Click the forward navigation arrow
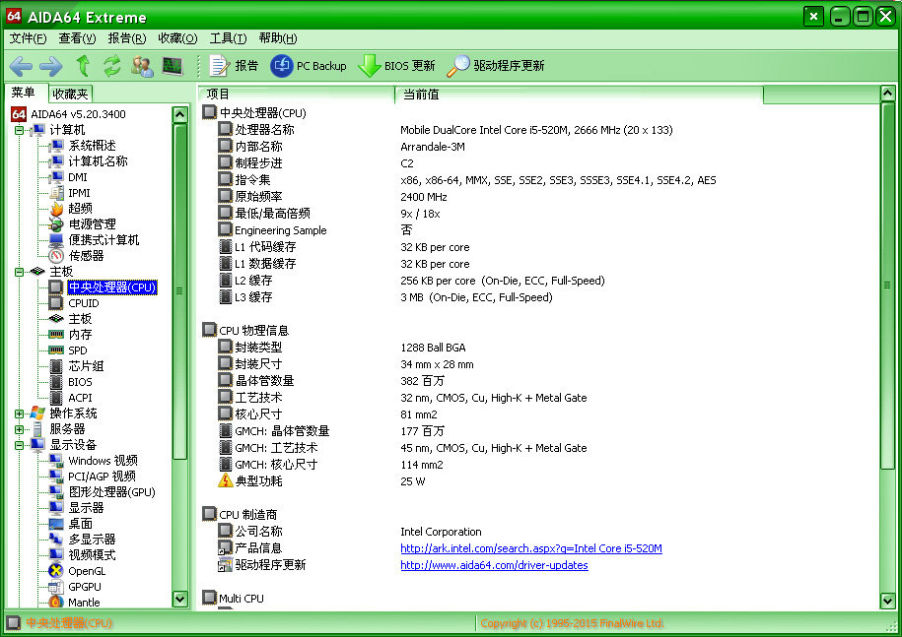The width and height of the screenshot is (902, 637). (x=50, y=66)
